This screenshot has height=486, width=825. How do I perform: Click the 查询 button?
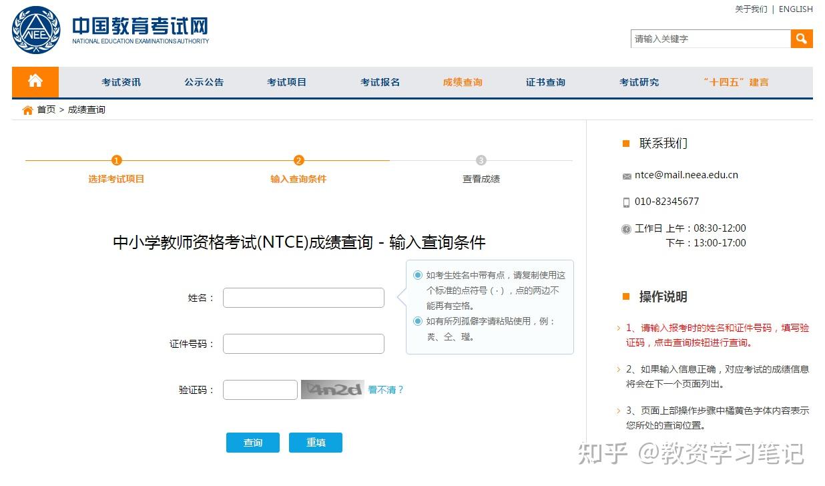click(253, 443)
